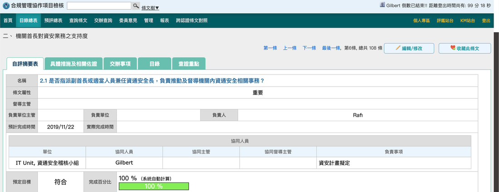Click the app logo icon at top-left

coord(6,6)
